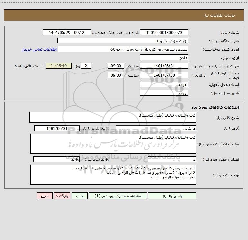Click the general description box شرح کلی نیاز

(113, 117)
